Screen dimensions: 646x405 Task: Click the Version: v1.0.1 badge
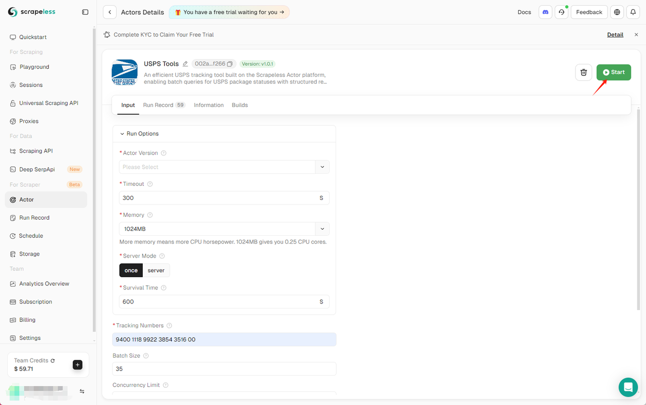point(257,64)
